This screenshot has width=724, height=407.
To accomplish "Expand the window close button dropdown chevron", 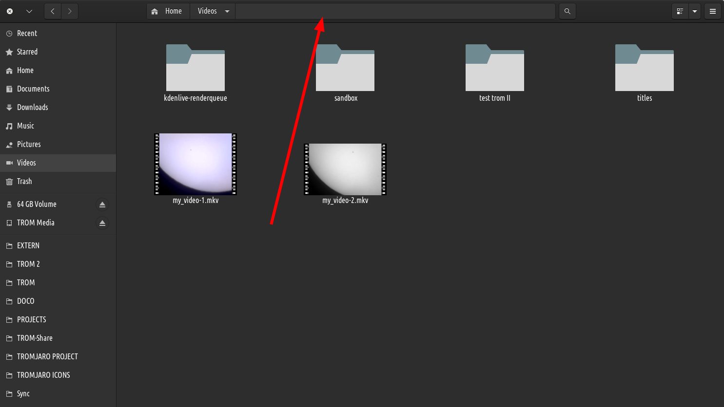I will 28,11.
